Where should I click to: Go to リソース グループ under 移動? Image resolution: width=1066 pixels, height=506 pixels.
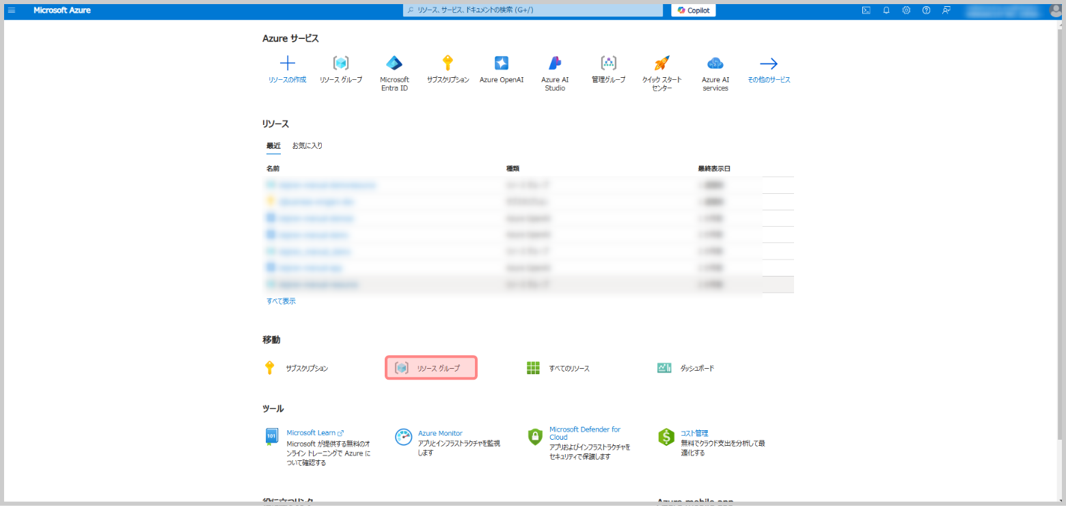(x=431, y=368)
